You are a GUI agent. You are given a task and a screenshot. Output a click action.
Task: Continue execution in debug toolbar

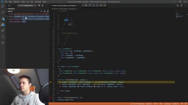click(86, 5)
